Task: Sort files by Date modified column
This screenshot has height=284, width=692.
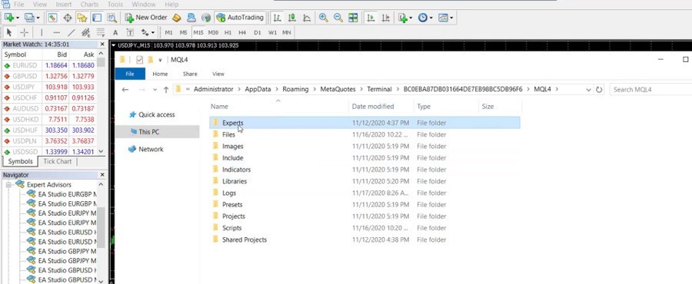Action: (373, 106)
